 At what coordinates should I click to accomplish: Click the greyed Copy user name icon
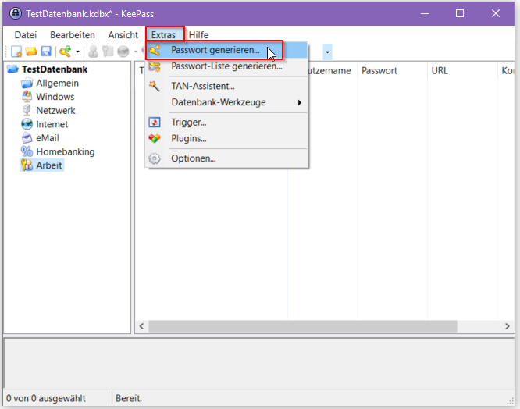pos(93,52)
